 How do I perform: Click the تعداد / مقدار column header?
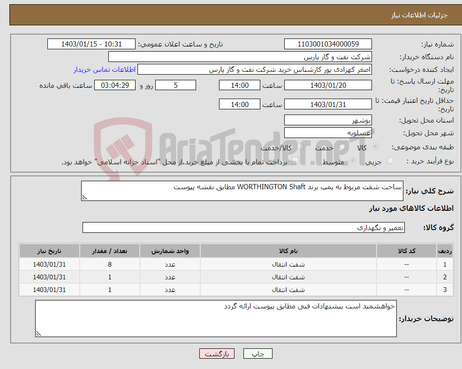pos(110,251)
